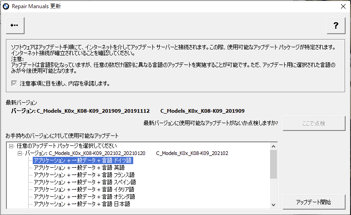Click the 任意のアップデート パッケージを選択してください label
Screen dimensions: 351x215
coord(67,146)
